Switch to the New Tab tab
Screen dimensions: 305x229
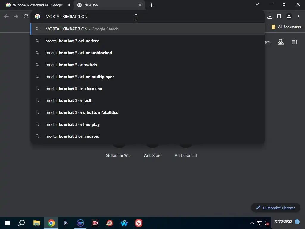(109, 5)
